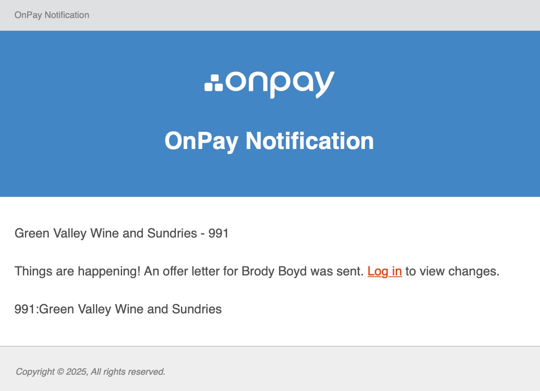
Task: Click the words All rights reserved
Action: [128, 372]
